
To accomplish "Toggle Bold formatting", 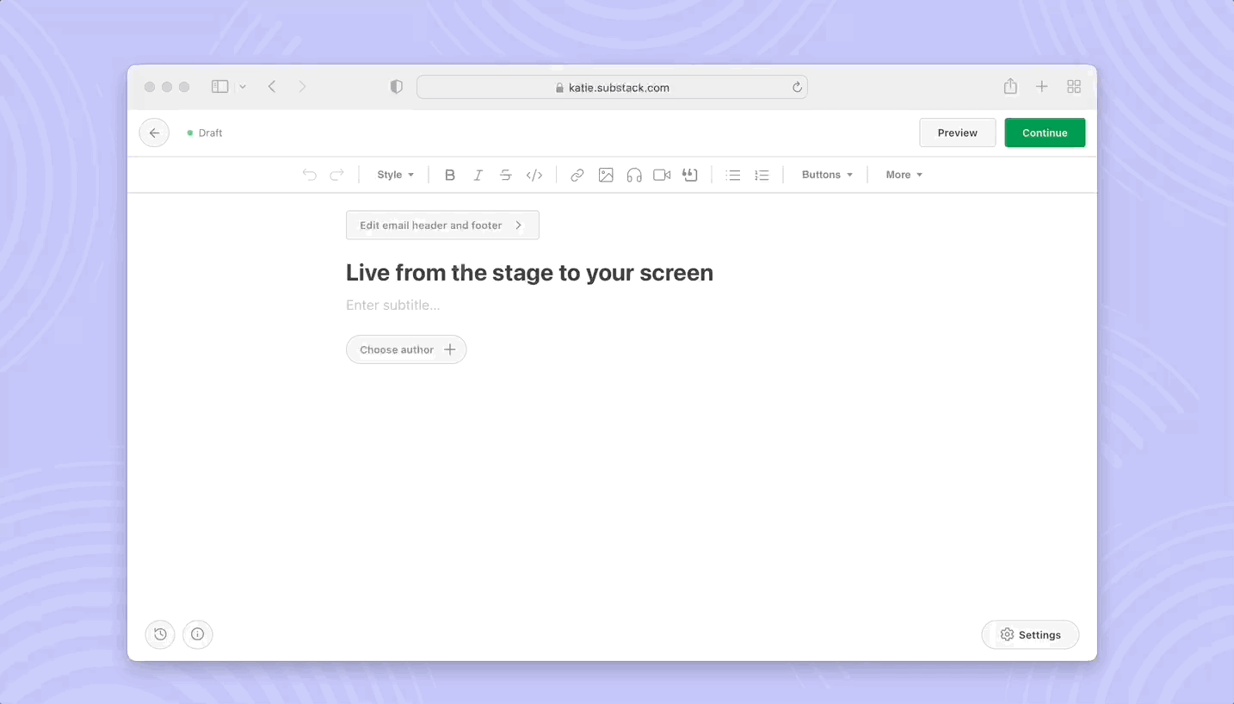I will pyautogui.click(x=450, y=175).
